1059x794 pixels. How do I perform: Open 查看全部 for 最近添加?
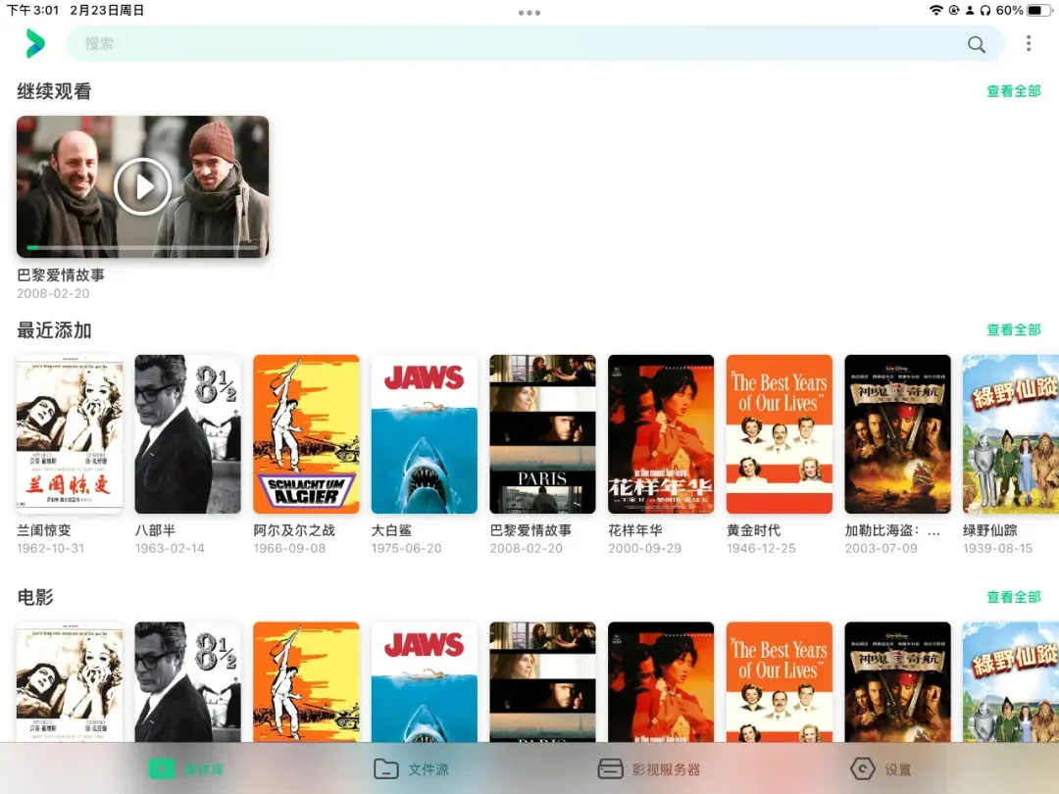pyautogui.click(x=1013, y=330)
